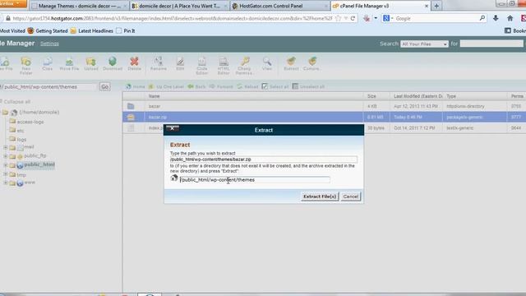This screenshot has width=526, height=296.
Task: Click the Extract toolbar icon
Action: pos(291,63)
